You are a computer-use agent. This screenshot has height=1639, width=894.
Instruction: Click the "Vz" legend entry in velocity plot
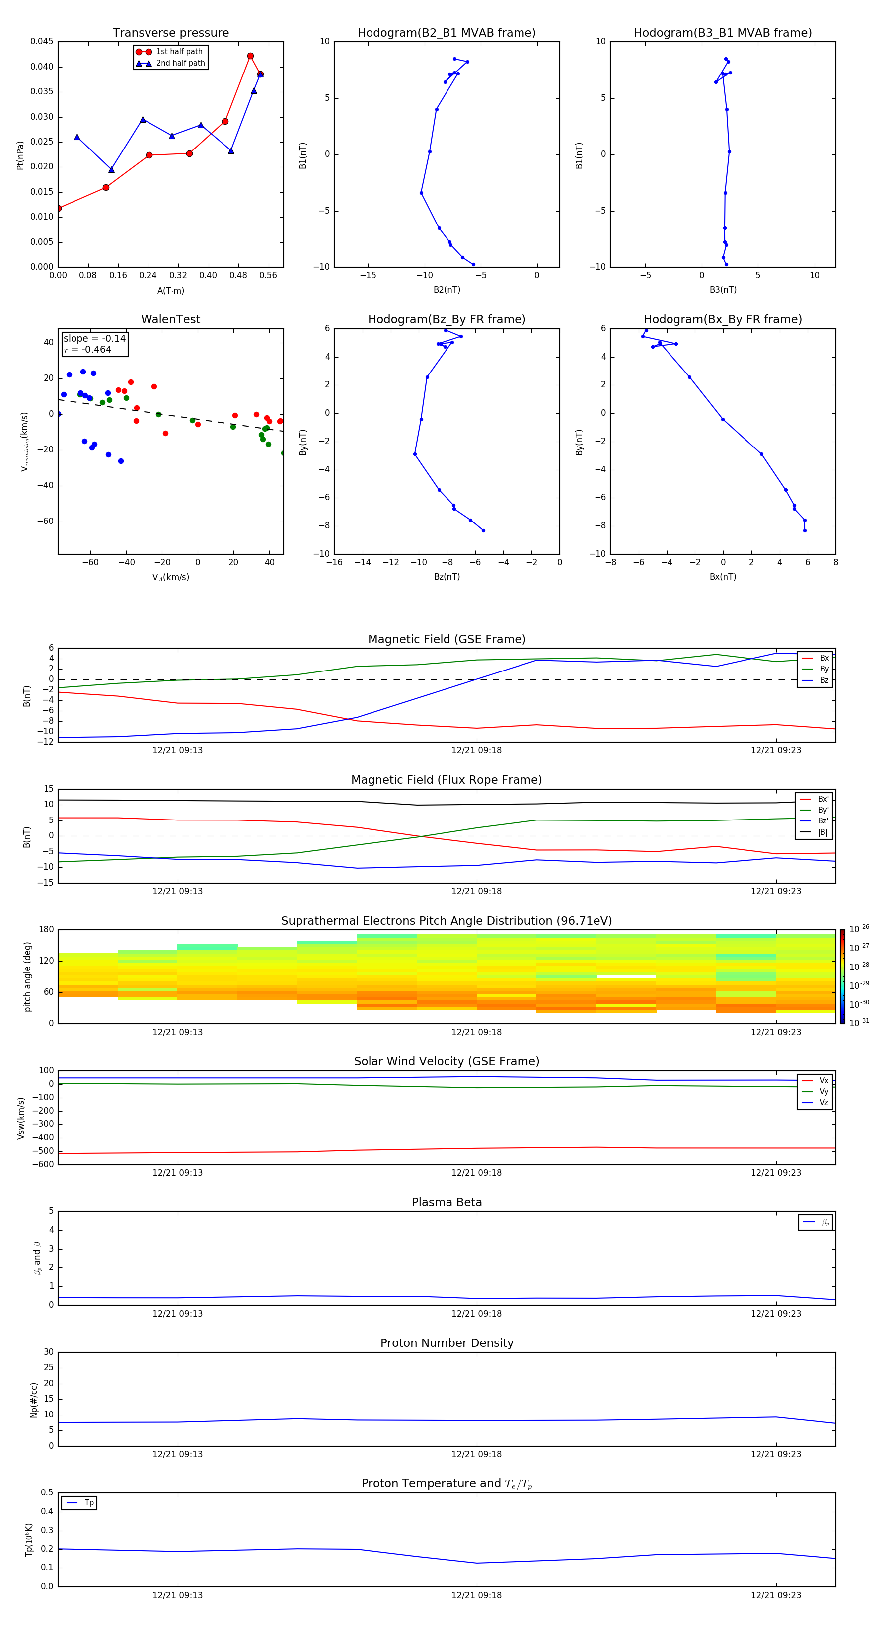pyautogui.click(x=815, y=1102)
